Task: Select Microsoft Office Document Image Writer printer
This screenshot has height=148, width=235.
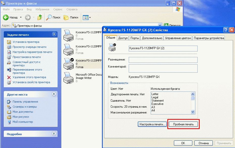Action: pyautogui.click(x=68, y=78)
